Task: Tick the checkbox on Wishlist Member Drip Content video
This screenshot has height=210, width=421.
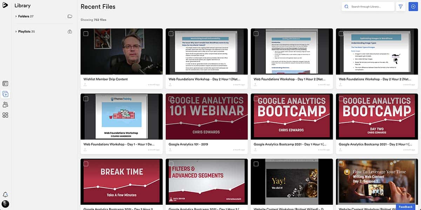Action: coord(86,34)
